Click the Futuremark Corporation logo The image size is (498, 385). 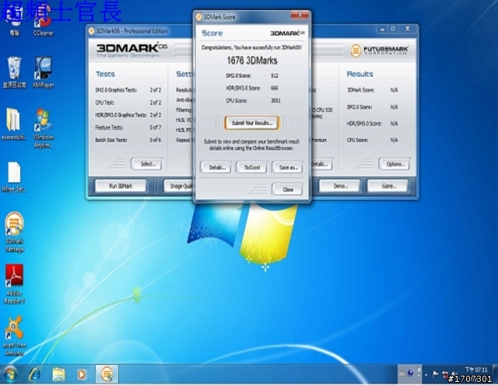pos(380,50)
